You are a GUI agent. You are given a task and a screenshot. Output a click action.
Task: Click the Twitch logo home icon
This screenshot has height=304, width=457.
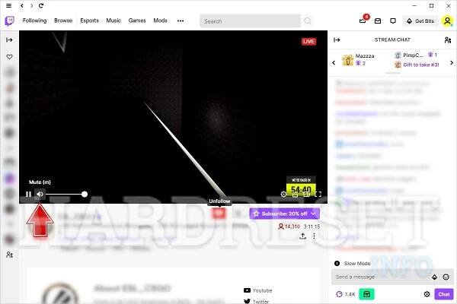pos(10,21)
